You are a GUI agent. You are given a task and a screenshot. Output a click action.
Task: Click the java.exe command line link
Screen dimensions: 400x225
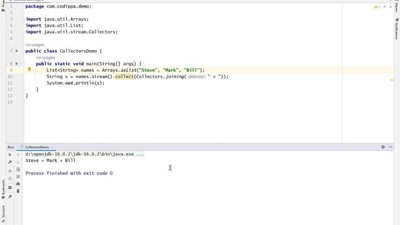[x=84, y=154]
